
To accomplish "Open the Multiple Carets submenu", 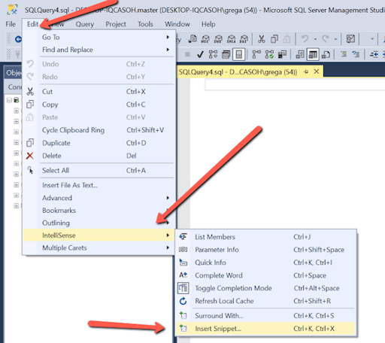I will (x=99, y=247).
